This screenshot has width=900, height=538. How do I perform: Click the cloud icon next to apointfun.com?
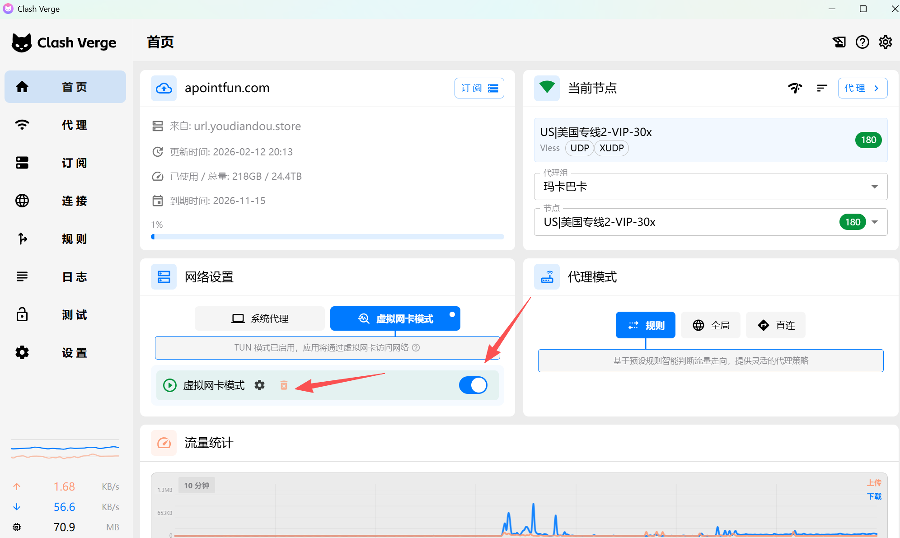(x=164, y=88)
